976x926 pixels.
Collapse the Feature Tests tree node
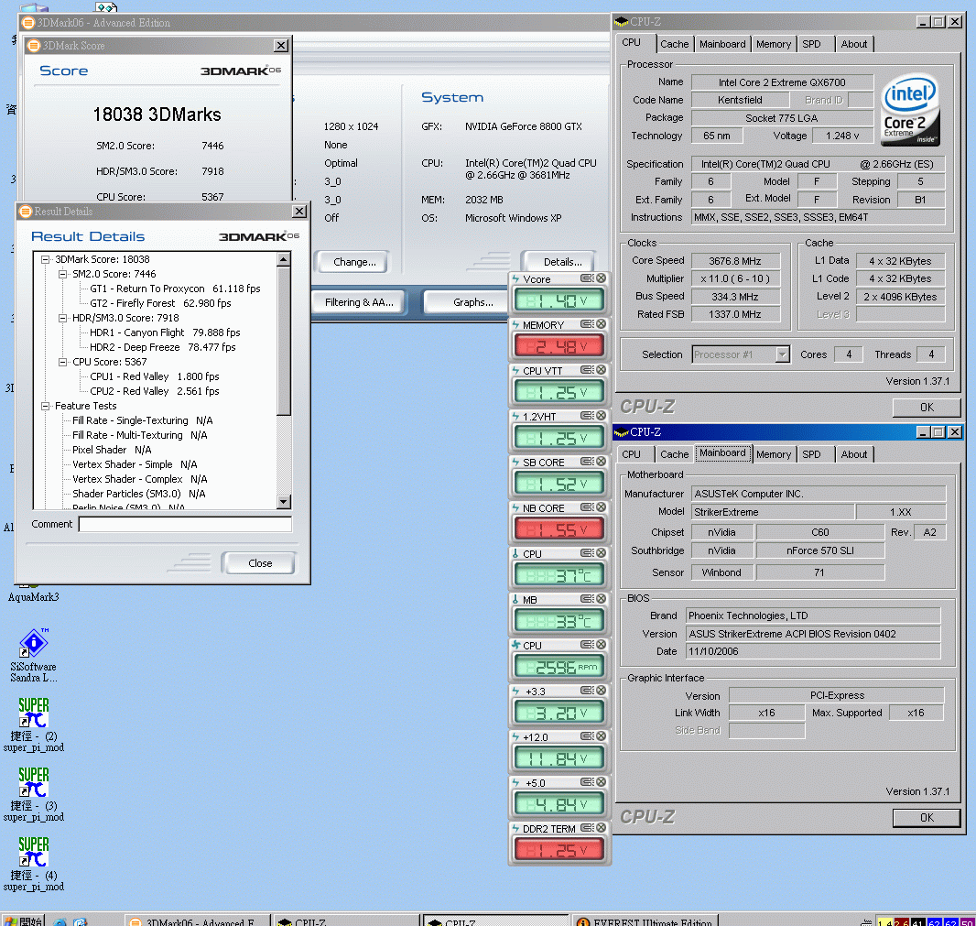46,406
